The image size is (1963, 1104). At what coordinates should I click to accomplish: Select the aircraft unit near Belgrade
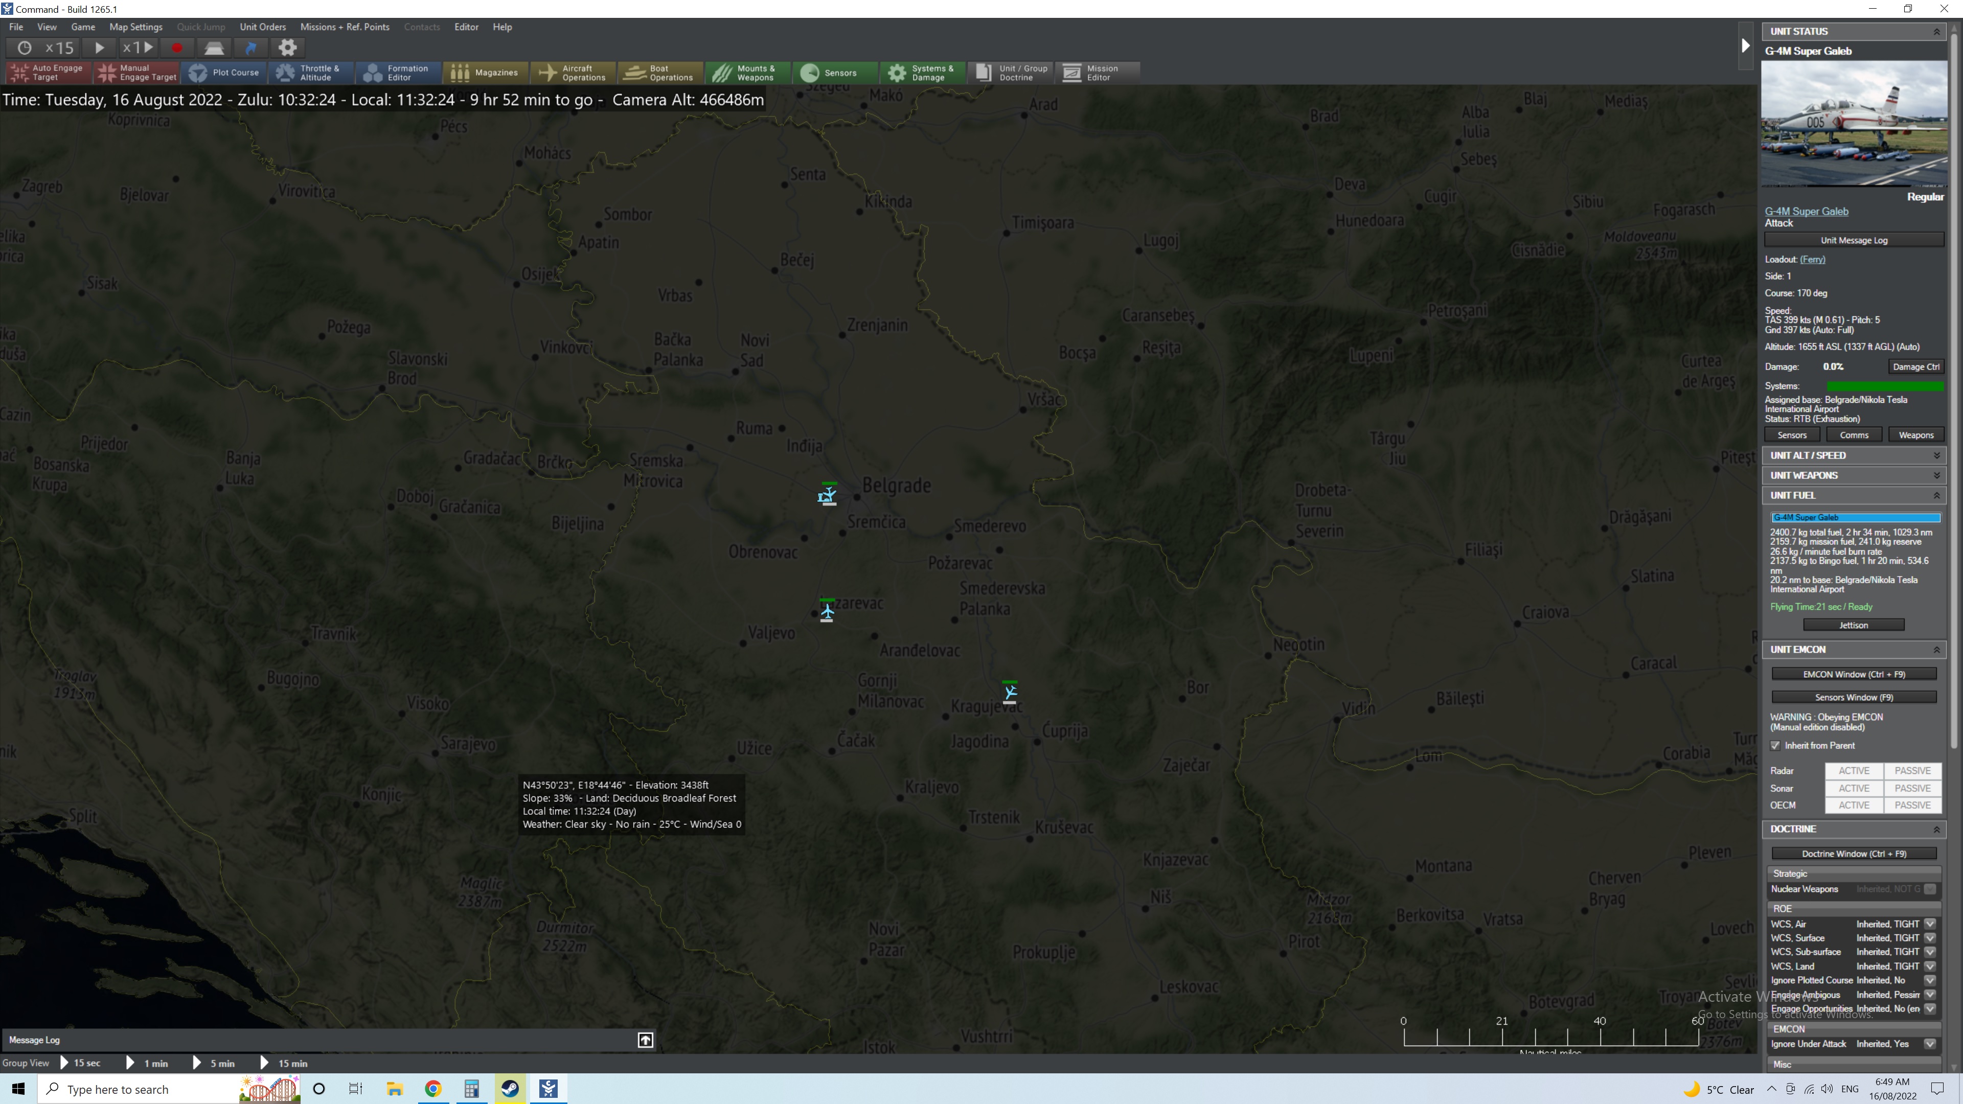tap(828, 495)
